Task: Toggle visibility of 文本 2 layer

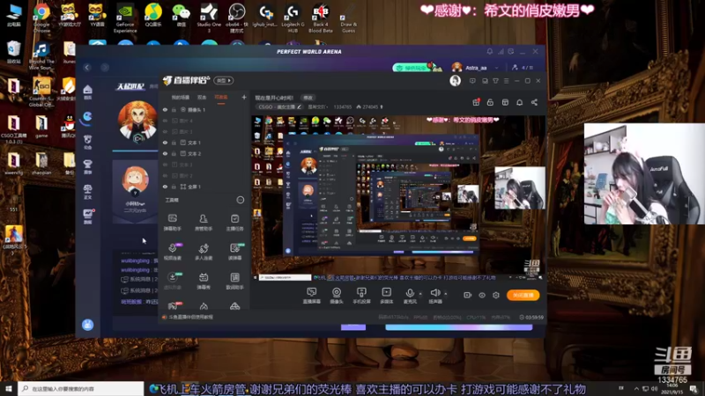Action: (x=165, y=153)
